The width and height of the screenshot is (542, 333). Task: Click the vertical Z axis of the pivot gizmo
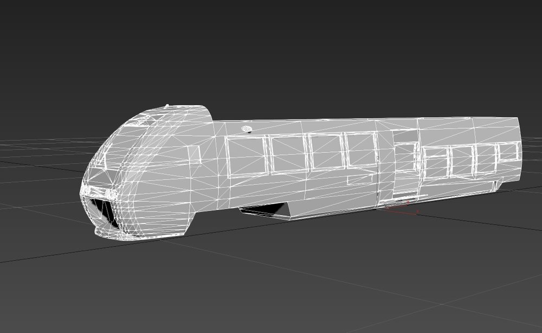[x=378, y=183]
